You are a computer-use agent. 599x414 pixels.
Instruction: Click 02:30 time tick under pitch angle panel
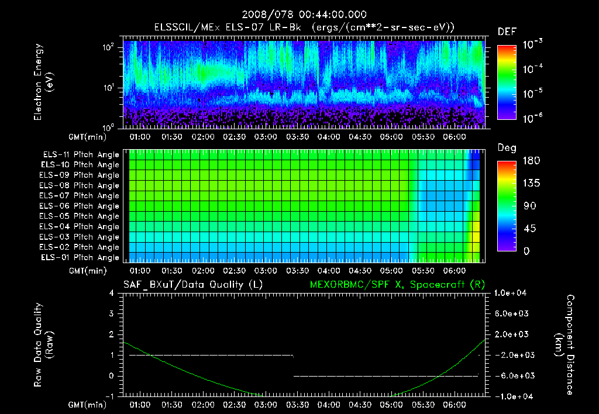[x=234, y=271]
